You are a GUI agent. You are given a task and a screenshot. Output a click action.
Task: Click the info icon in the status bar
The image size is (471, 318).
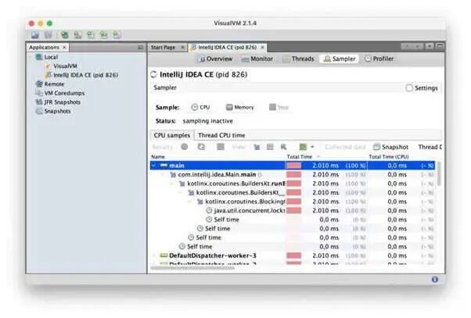(x=435, y=279)
